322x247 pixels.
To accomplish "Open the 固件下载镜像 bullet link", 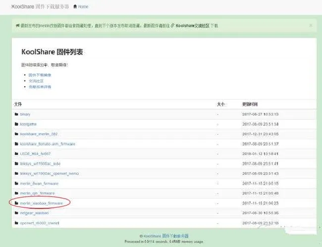I will [x=40, y=75].
